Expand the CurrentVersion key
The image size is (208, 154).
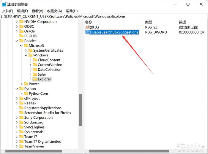tap(30, 65)
